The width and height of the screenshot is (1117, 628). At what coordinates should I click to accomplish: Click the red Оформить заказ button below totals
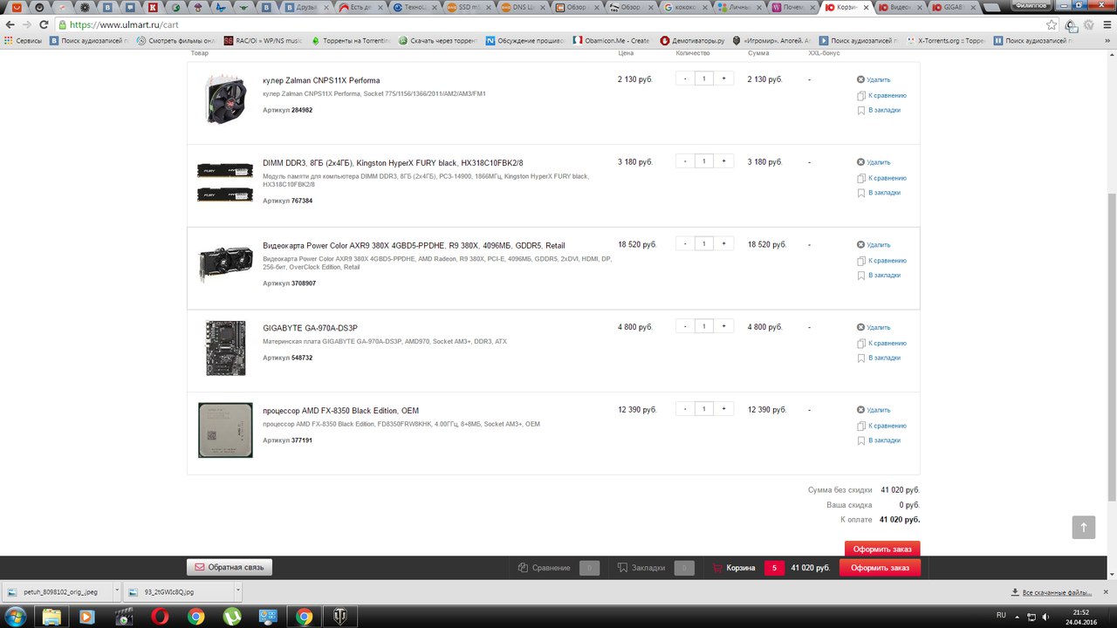tap(882, 549)
